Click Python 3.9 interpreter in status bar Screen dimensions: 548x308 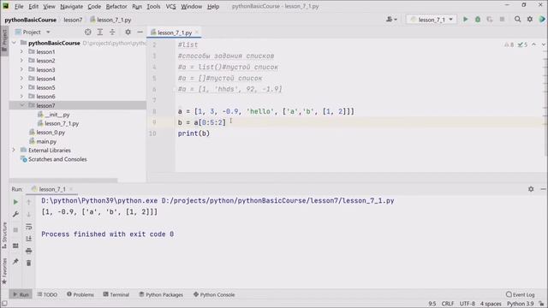pos(520,304)
